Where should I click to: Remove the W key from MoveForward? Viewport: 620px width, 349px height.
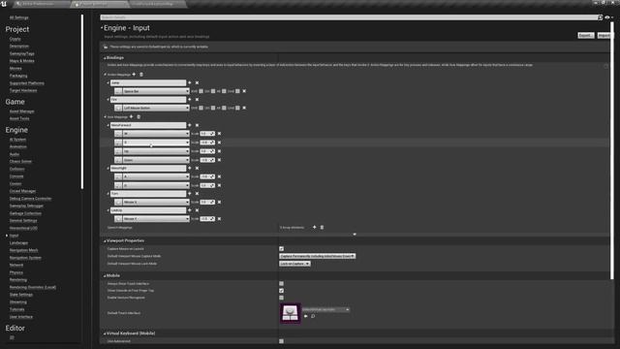coord(219,134)
